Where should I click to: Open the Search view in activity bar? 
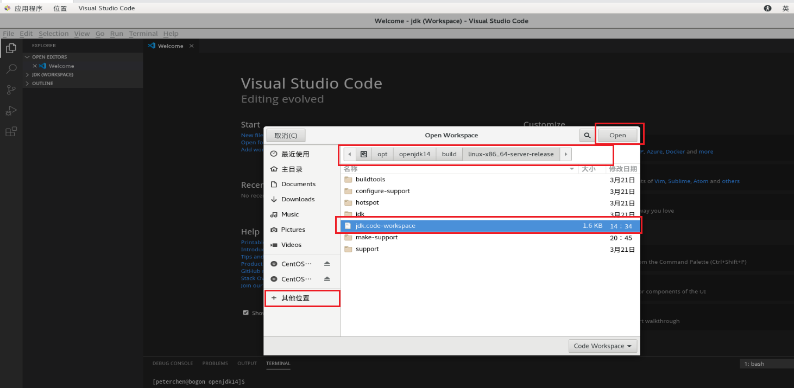[x=11, y=69]
